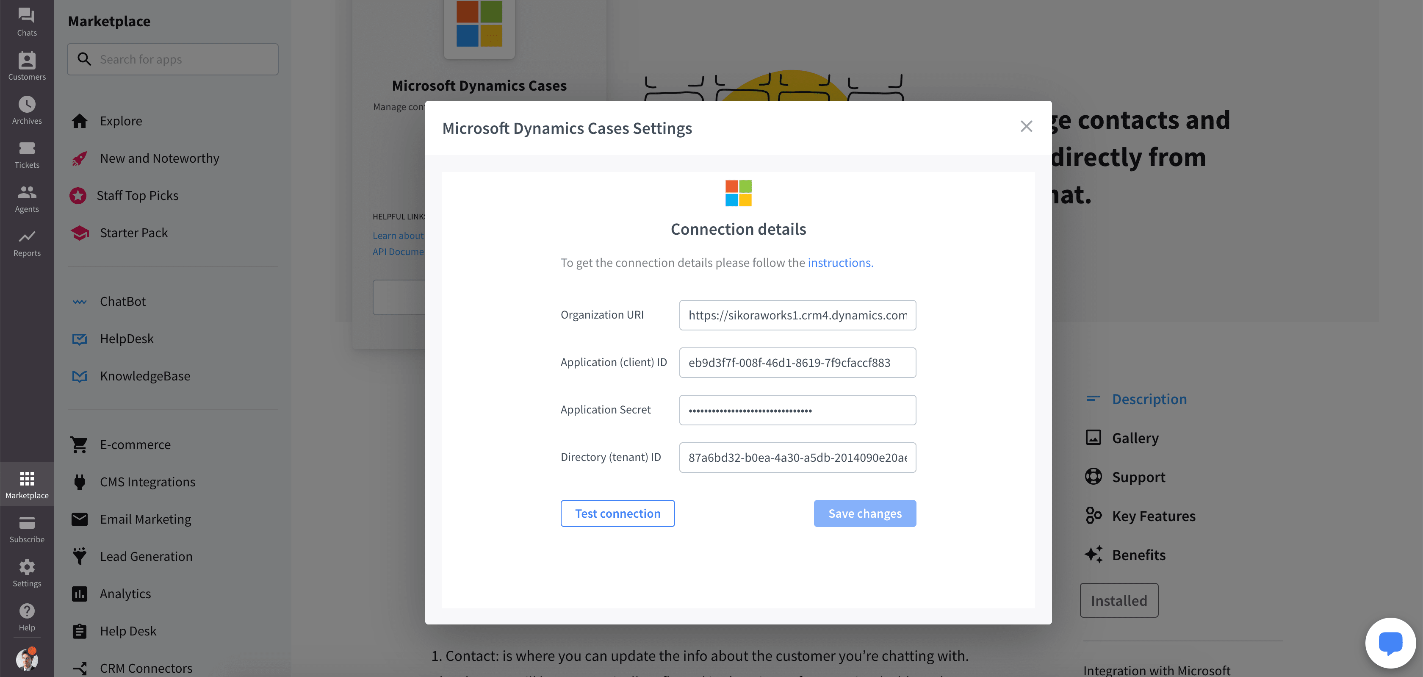The height and width of the screenshot is (677, 1423).
Task: Open the live chat widget bubble
Action: pyautogui.click(x=1390, y=643)
